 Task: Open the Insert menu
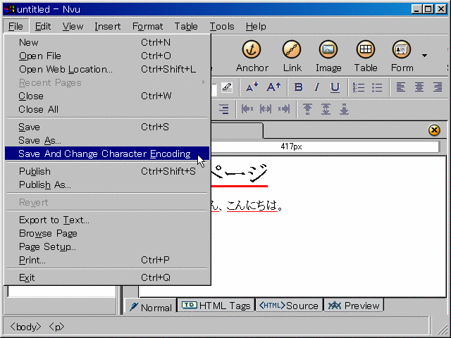coord(108,27)
